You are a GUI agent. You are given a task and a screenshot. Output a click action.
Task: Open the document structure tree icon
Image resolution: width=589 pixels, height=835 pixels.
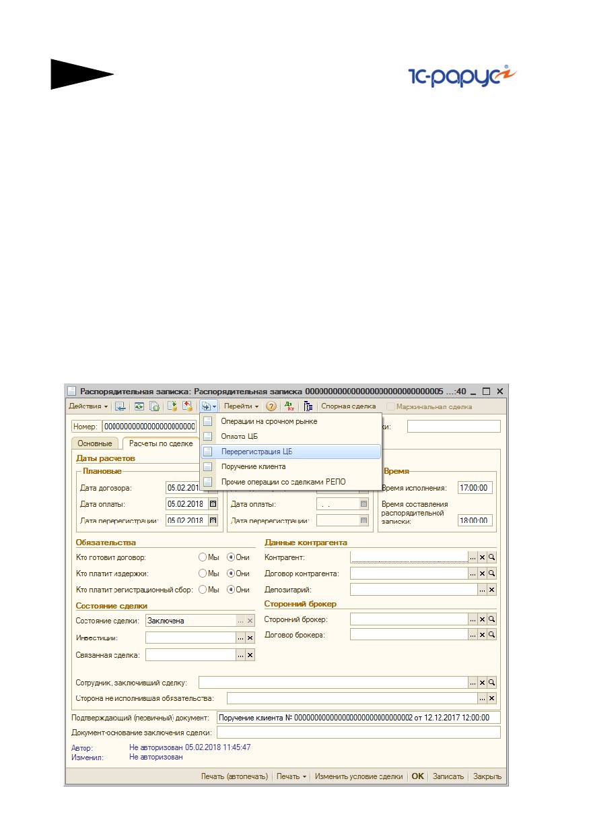click(308, 406)
